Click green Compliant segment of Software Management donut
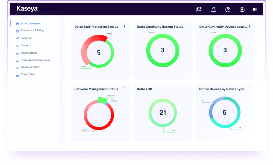The width and height of the screenshot is (273, 165). [102, 100]
